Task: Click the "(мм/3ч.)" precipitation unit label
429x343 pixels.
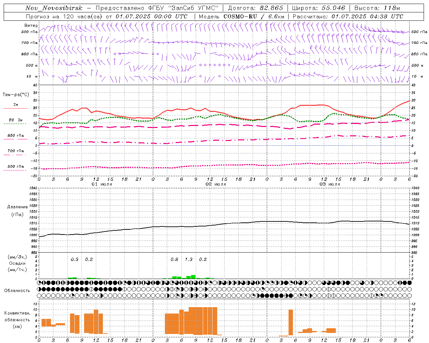Action: pos(17,257)
